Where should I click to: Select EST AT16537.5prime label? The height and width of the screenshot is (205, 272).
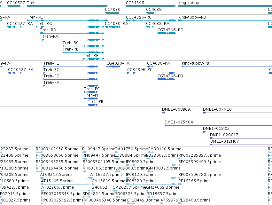106,175
